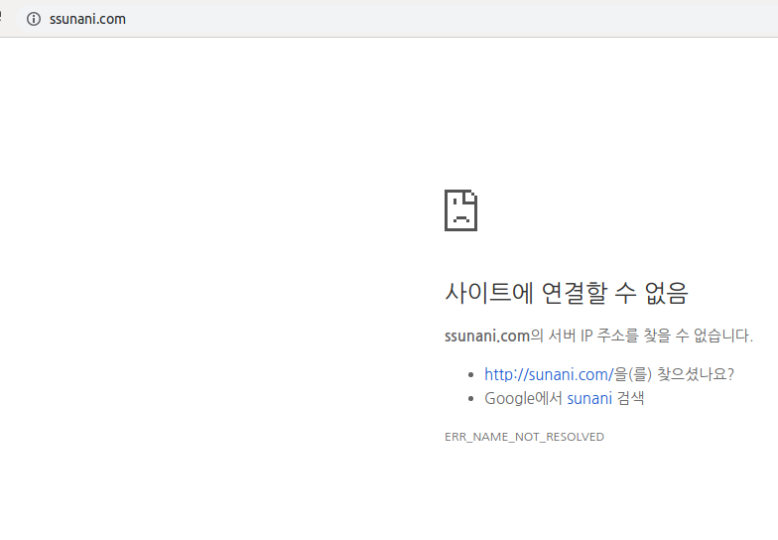Open the http://sunani.com/ suggested link
This screenshot has width=778, height=540.
pos(546,374)
